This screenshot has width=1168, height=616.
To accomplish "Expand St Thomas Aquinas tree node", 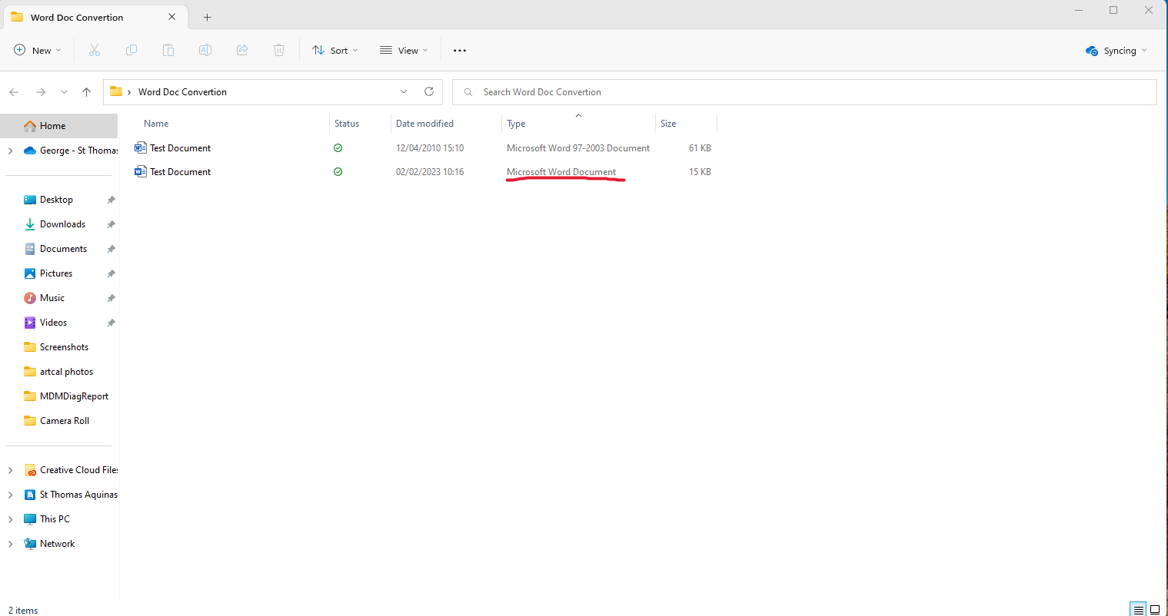I will click(10, 495).
